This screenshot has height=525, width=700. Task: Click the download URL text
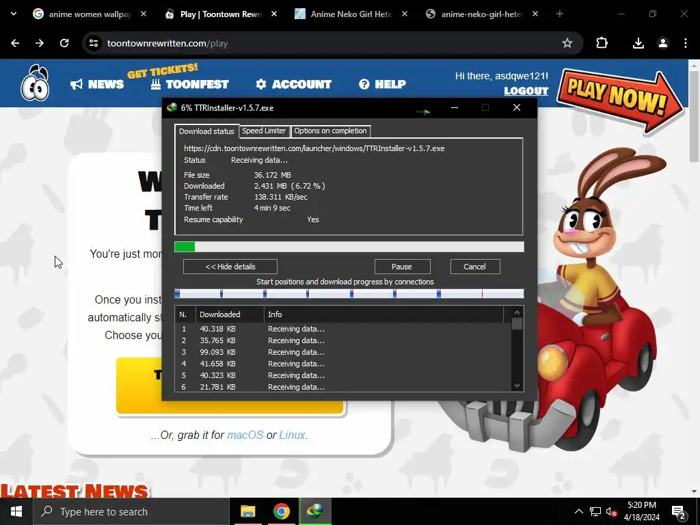tap(314, 148)
